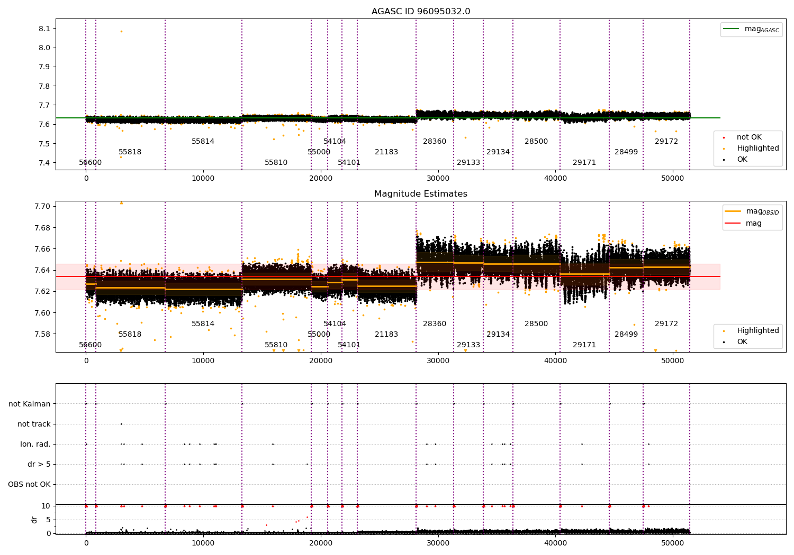Click the 'not Kalman' row label

(30, 404)
